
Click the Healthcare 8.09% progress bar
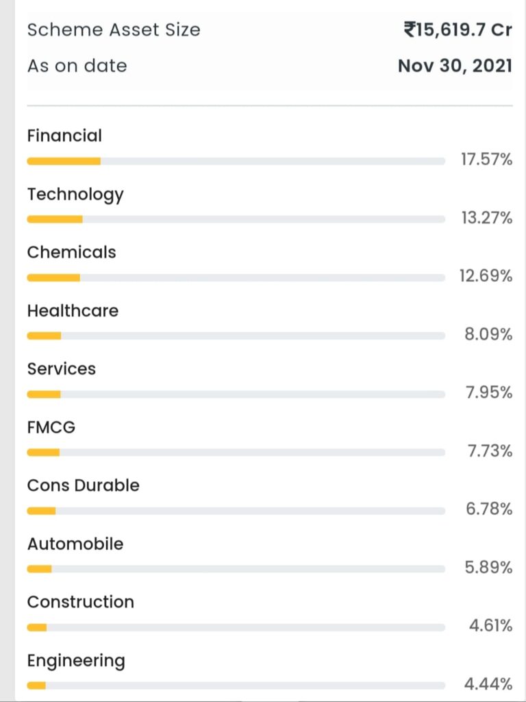coord(236,336)
